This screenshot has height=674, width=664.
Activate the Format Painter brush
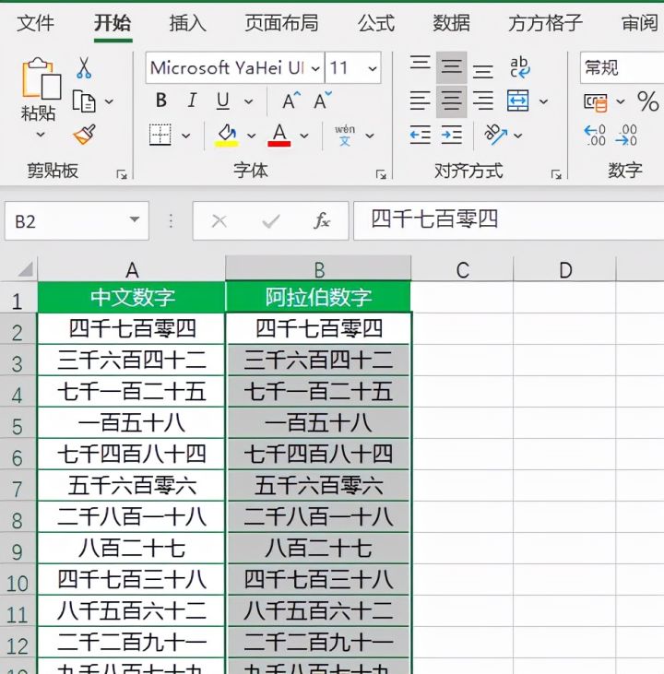(x=84, y=135)
